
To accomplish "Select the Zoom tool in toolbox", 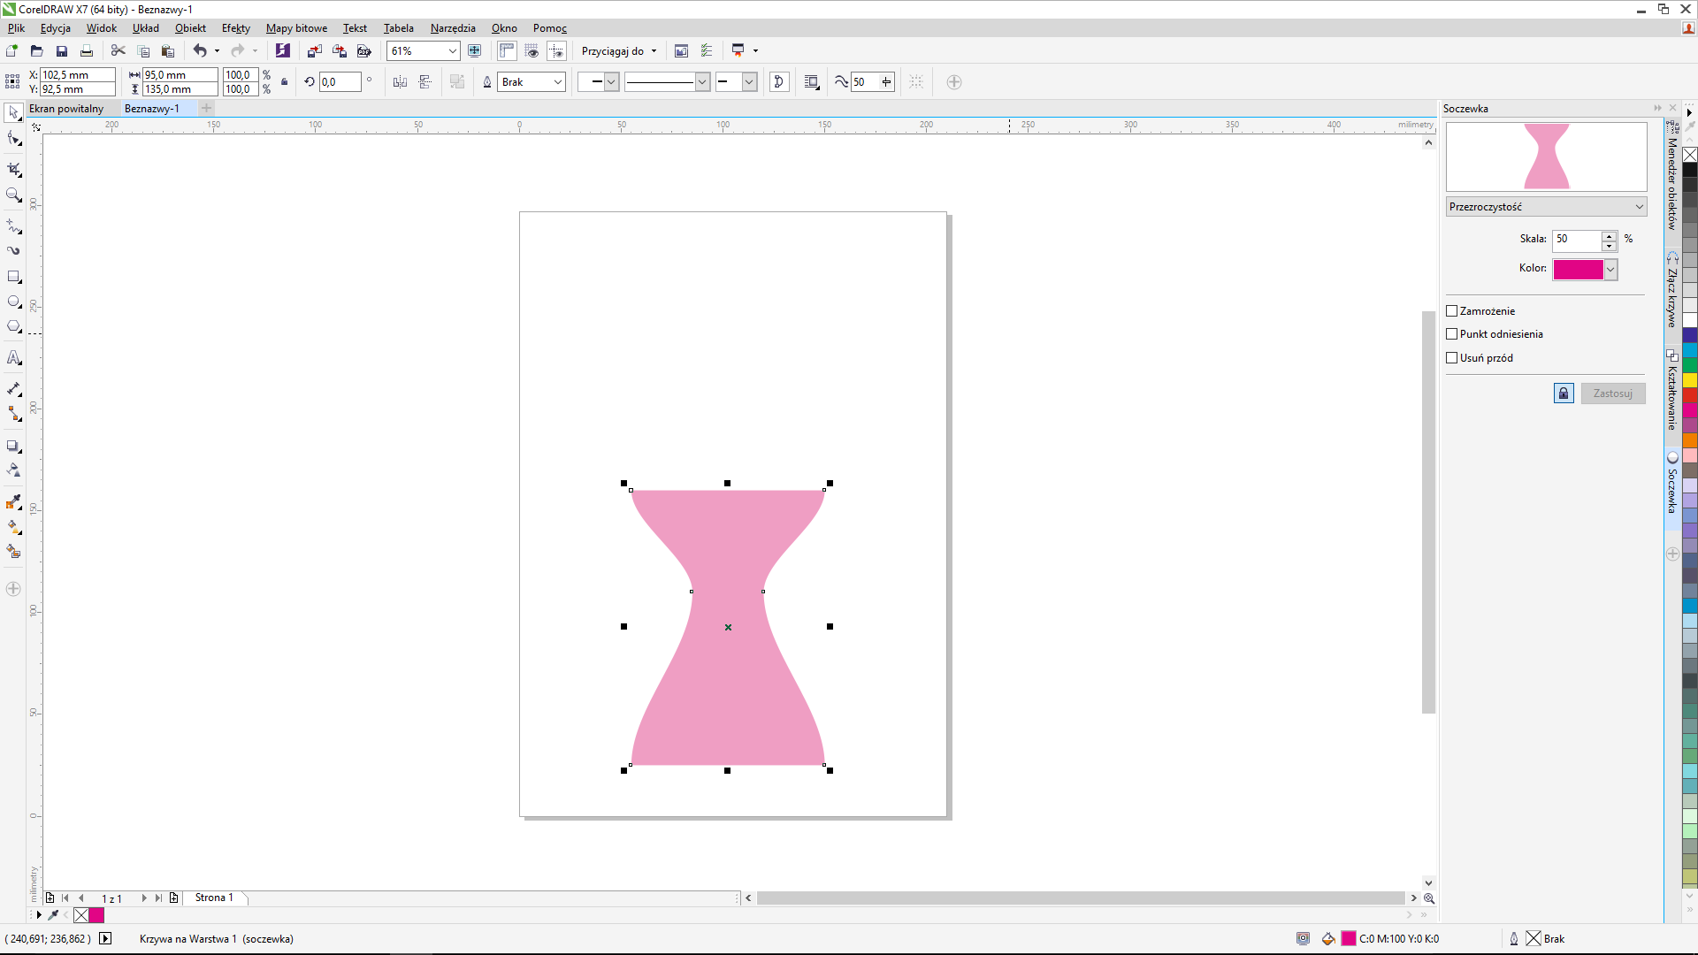I will [x=13, y=195].
